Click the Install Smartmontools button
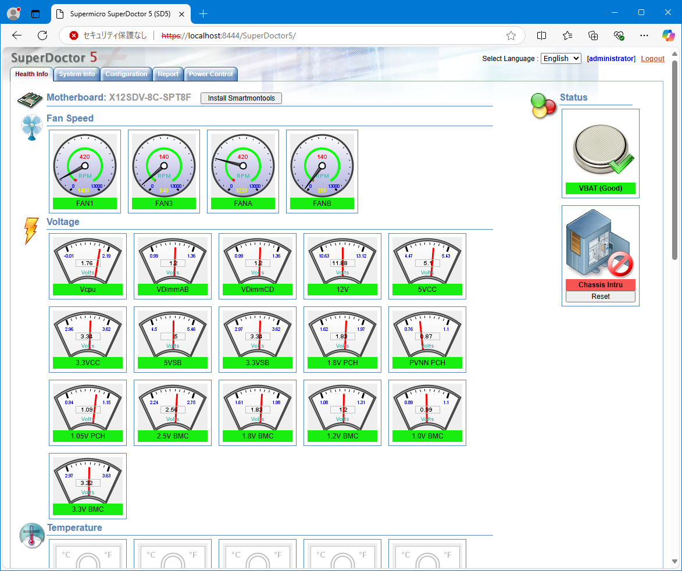 tap(241, 98)
